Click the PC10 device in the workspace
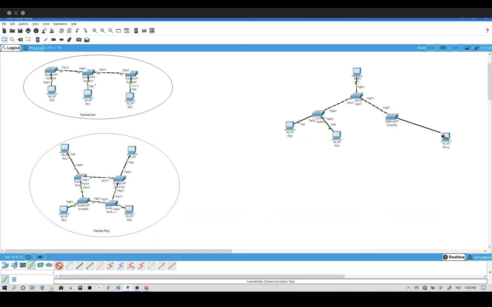The height and width of the screenshot is (307, 492). pos(446,137)
